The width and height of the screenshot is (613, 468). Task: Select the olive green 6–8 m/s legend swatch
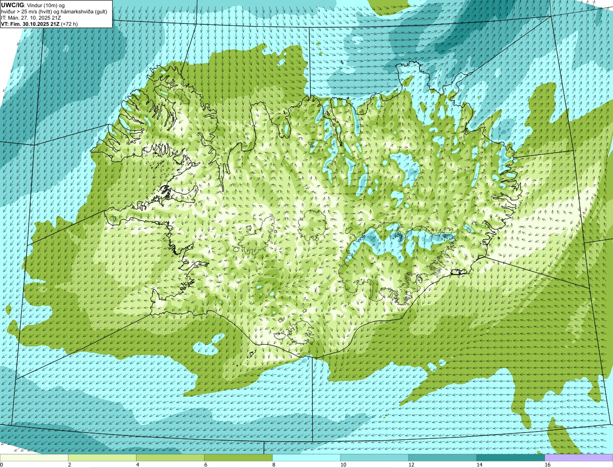pyautogui.click(x=238, y=457)
